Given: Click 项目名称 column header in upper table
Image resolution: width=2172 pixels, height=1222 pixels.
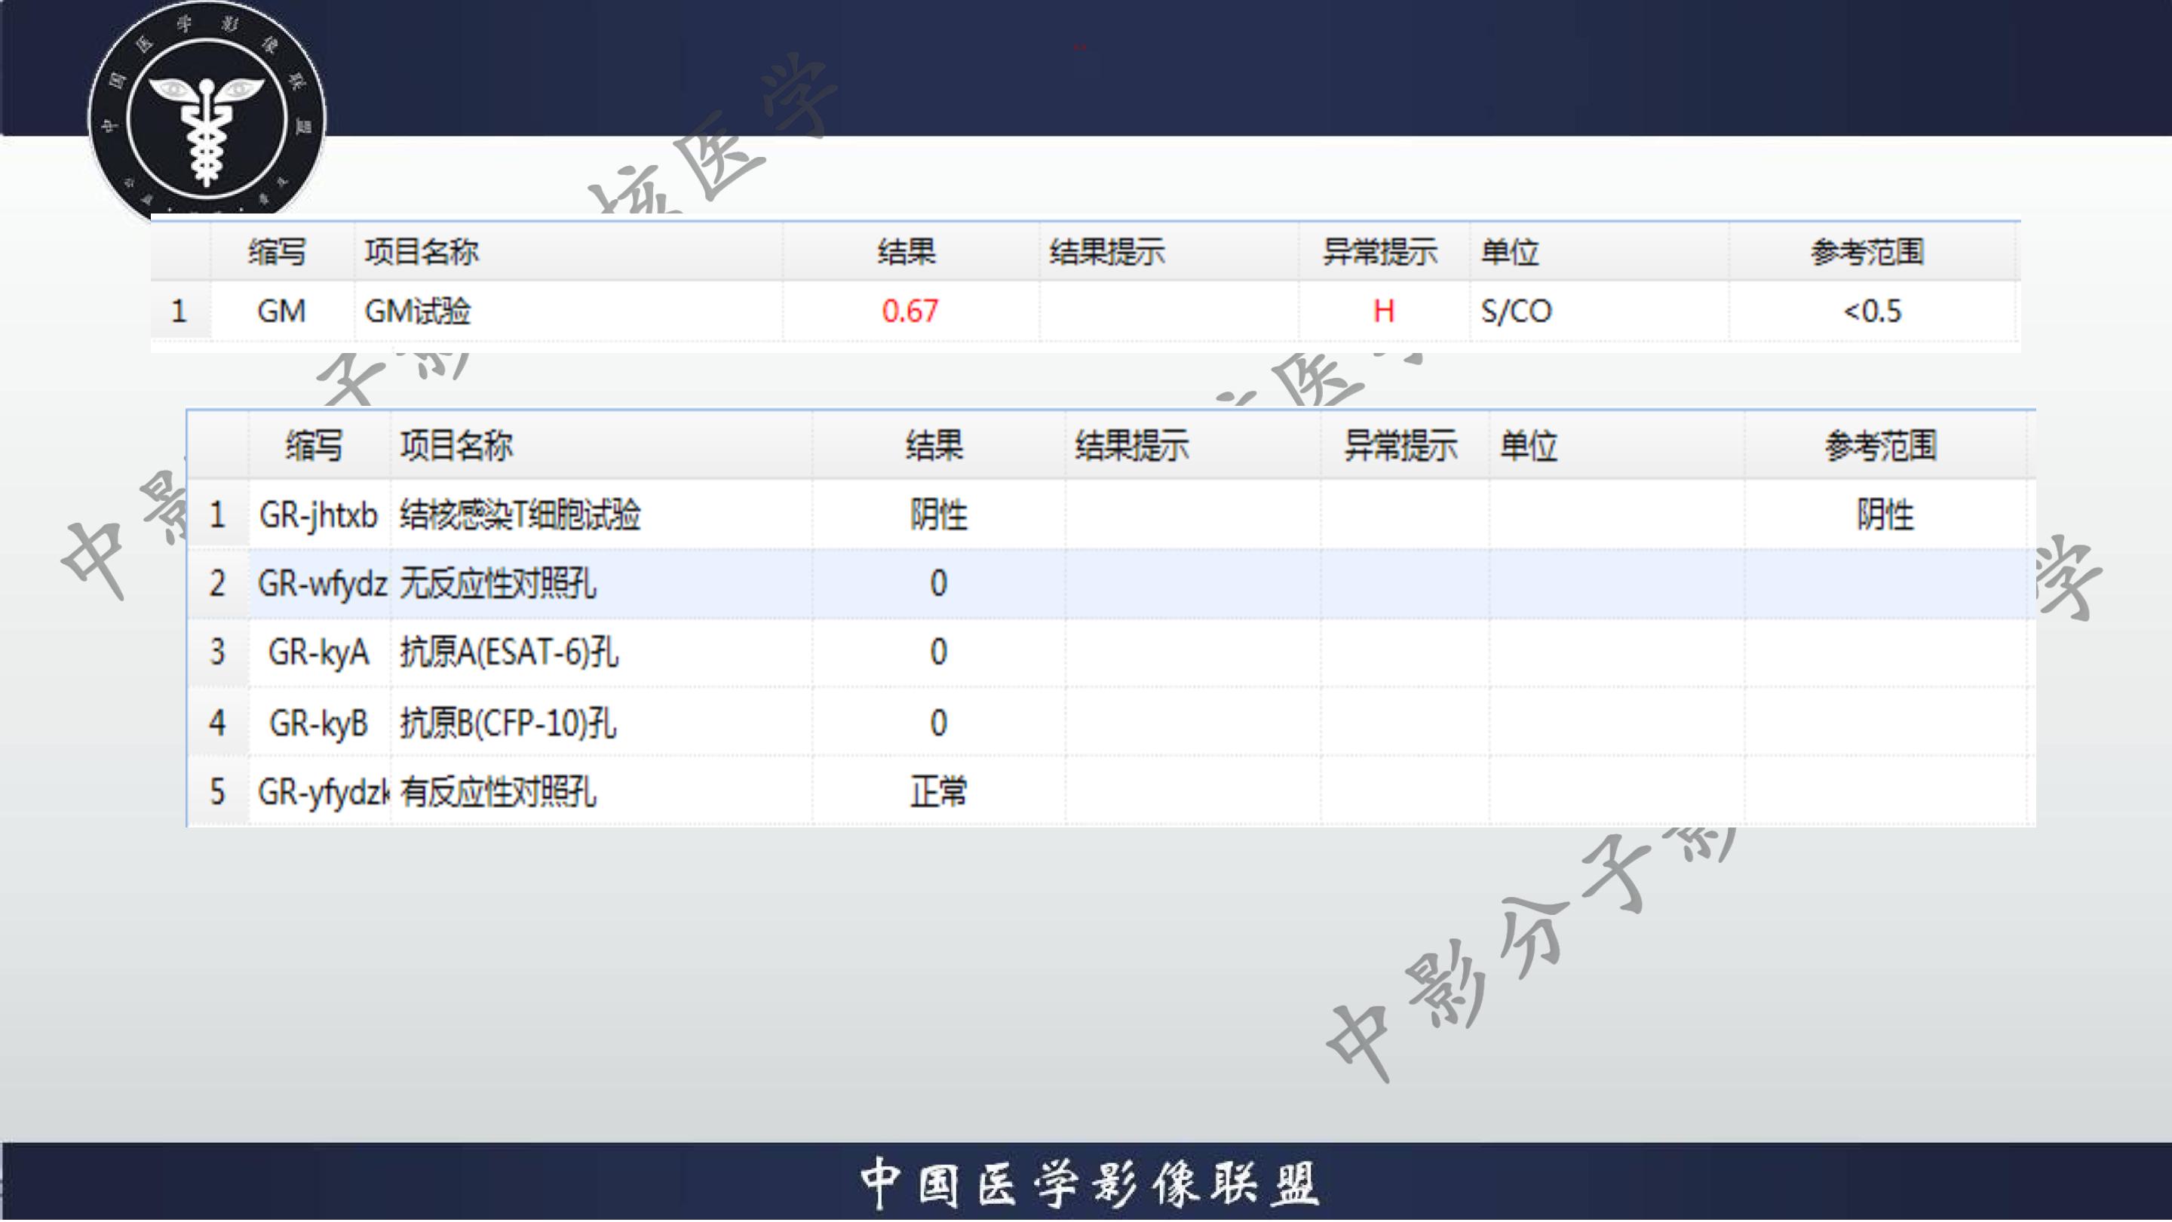Looking at the screenshot, I should point(422,252).
